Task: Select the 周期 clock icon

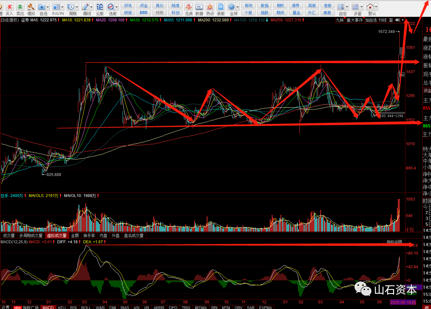Action: (71, 6)
